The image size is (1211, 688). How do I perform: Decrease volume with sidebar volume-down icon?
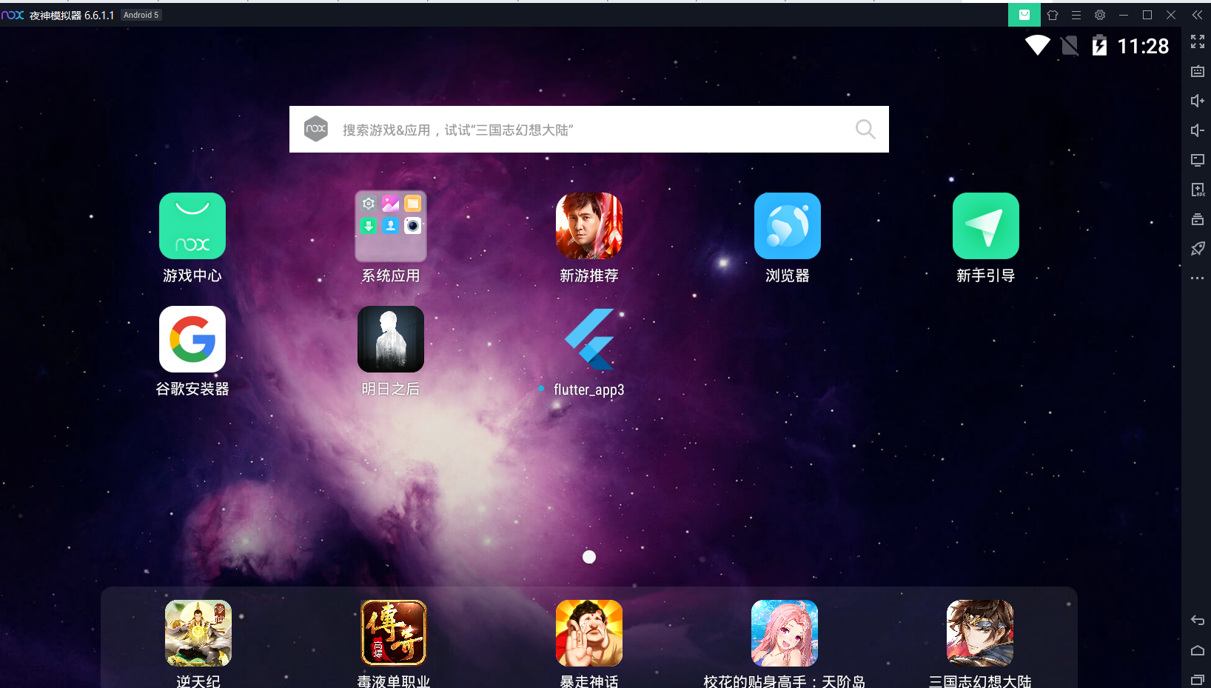[x=1197, y=130]
